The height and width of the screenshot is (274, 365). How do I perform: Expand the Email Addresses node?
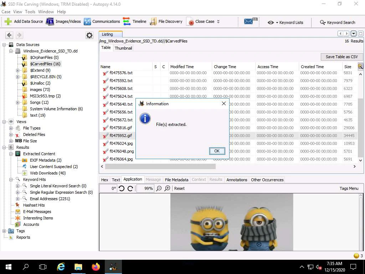pyautogui.click(x=18, y=199)
